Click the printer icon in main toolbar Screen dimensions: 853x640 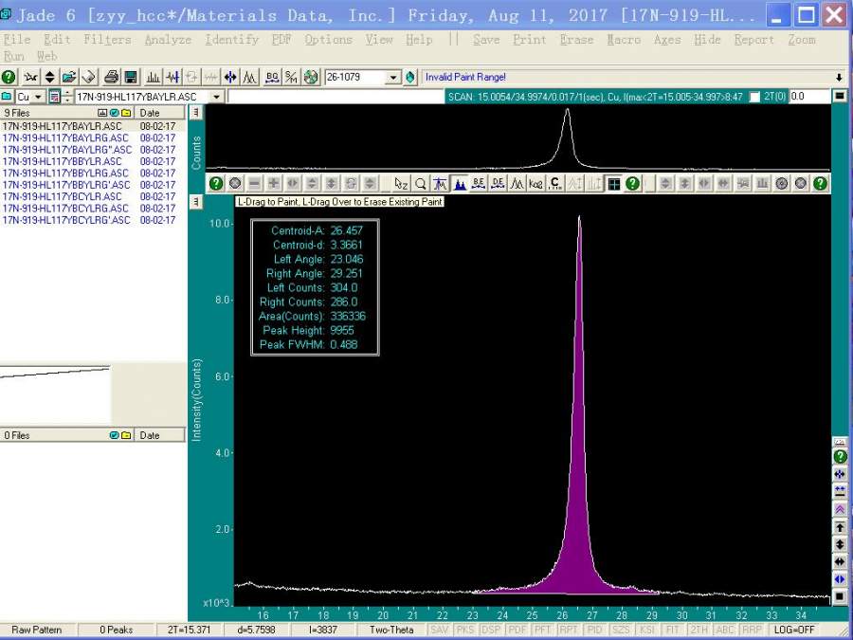click(x=111, y=77)
